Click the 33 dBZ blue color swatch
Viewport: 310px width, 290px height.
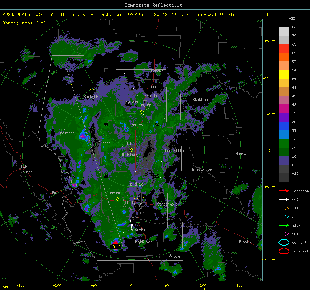tap(284, 134)
